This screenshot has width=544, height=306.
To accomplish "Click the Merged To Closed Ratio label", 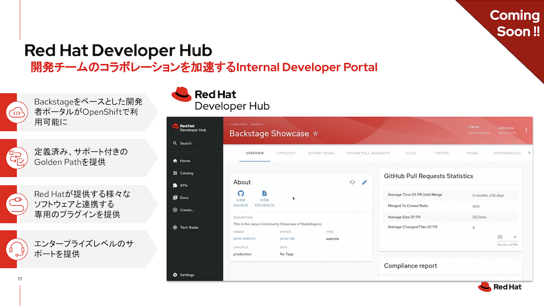I will coord(408,206).
